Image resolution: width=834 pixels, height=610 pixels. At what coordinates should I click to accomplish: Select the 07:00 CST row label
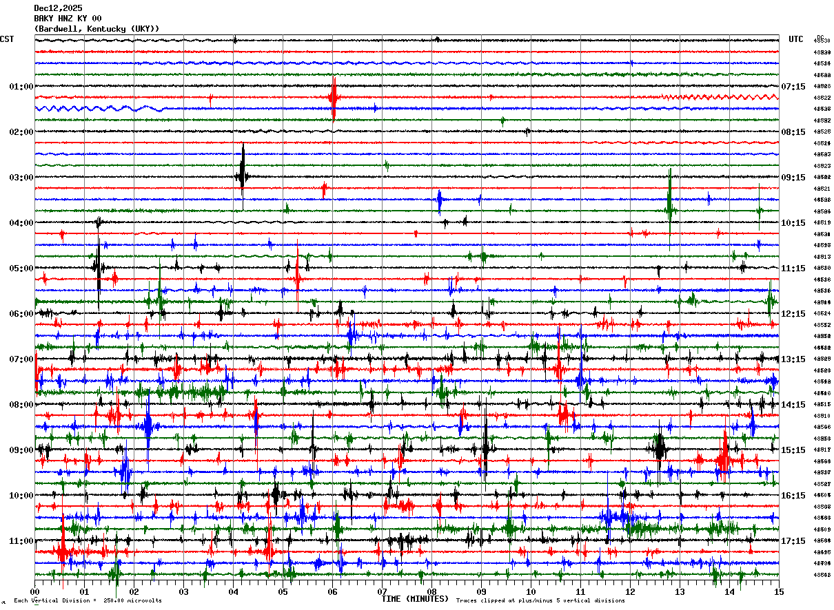coord(21,359)
